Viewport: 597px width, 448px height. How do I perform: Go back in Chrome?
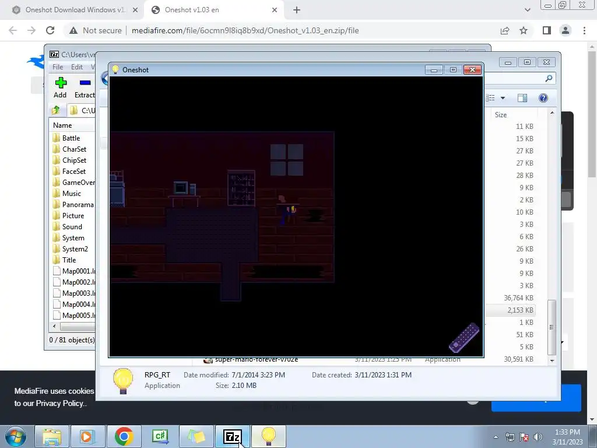[x=13, y=30]
